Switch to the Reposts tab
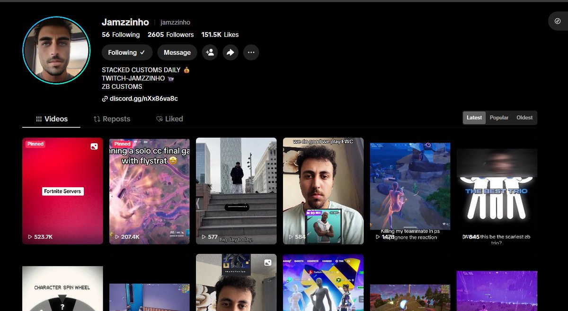The height and width of the screenshot is (311, 568). click(x=112, y=119)
